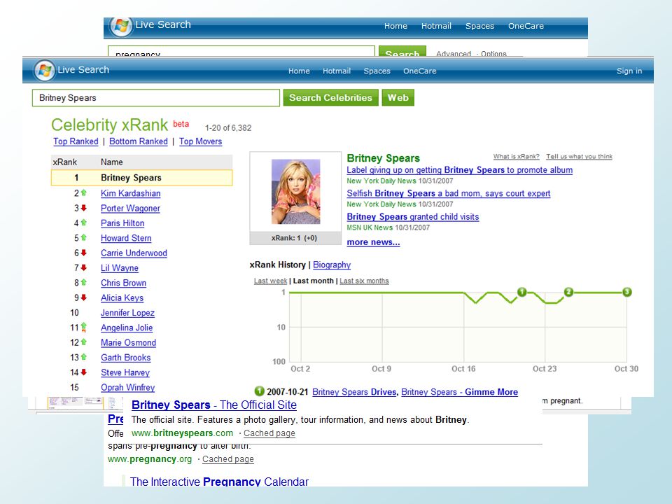Open Chris Brown link
The image size is (672, 504).
(x=123, y=283)
